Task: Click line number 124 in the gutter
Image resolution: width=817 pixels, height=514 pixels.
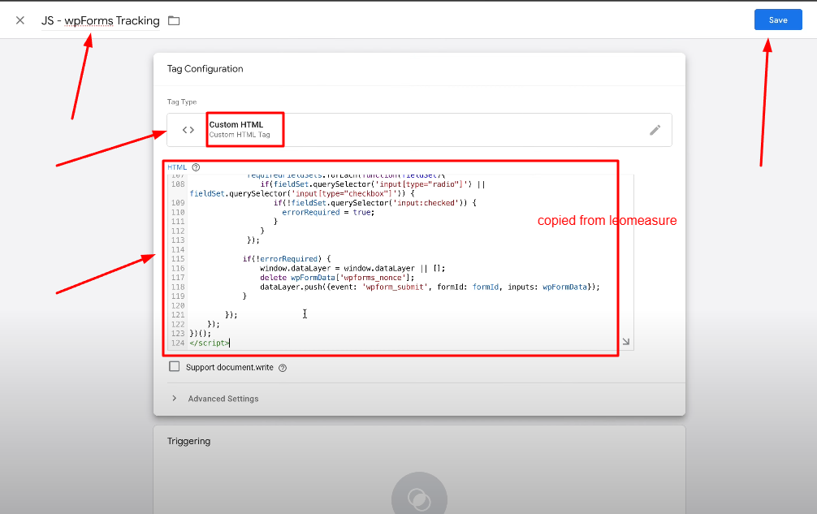Action: point(178,343)
